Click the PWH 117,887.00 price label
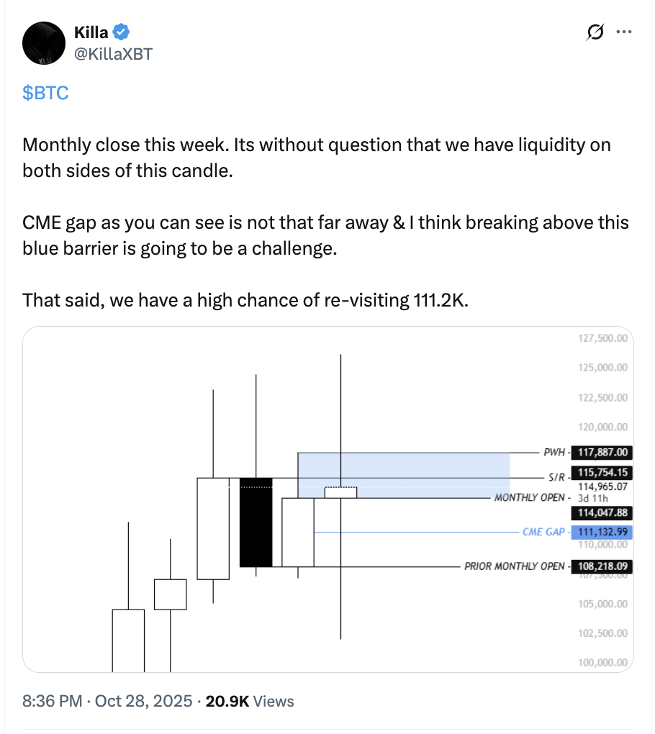 pyautogui.click(x=602, y=453)
